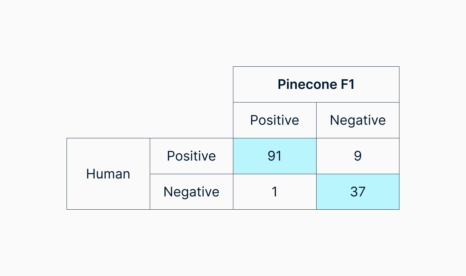This screenshot has width=466, height=276.
Task: Select the Positive row label beside Human
Action: [191, 156]
